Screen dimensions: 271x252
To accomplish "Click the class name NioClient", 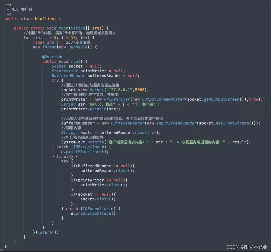I will click(x=46, y=19).
